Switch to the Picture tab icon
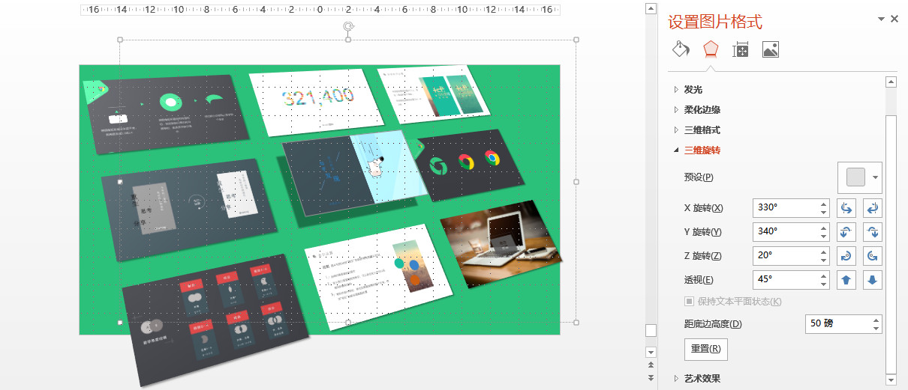 click(x=770, y=50)
